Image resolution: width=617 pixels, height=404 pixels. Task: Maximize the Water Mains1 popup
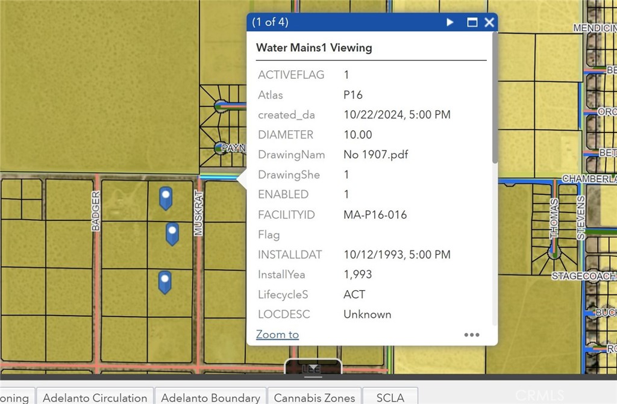click(472, 22)
